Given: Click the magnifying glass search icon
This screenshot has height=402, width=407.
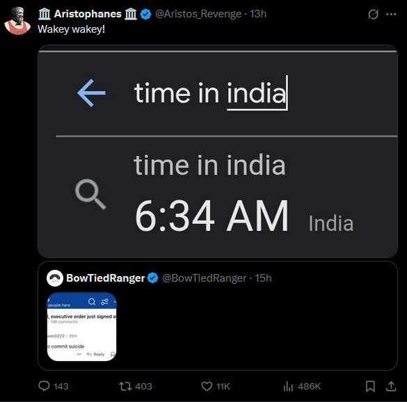Looking at the screenshot, I should [x=90, y=194].
